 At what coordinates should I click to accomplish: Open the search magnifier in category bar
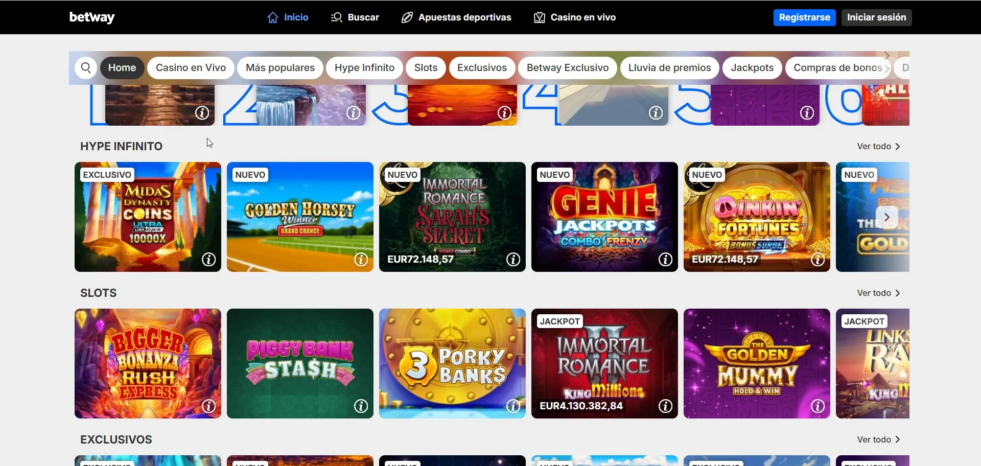[x=86, y=68]
